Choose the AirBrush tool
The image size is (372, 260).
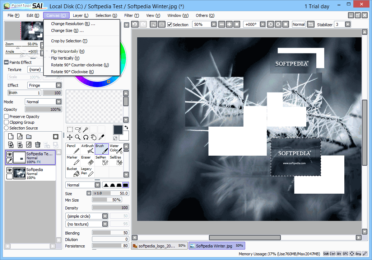pos(87,149)
